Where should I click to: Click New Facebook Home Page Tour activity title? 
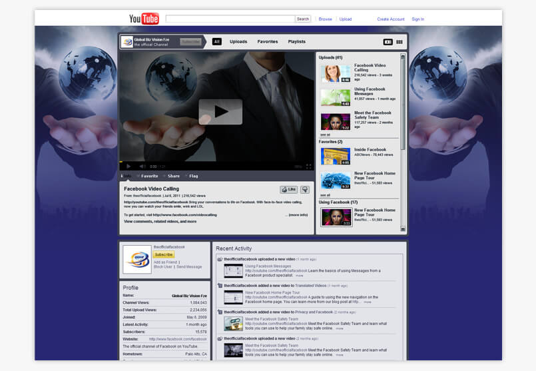coord(272,292)
